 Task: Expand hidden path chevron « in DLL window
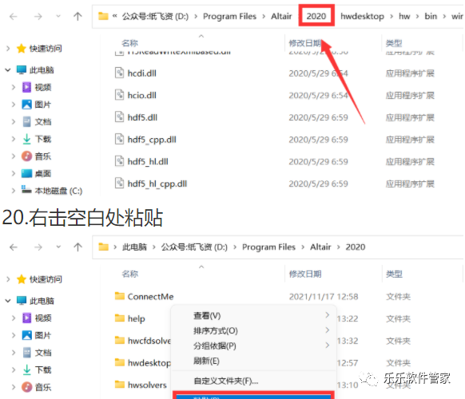pos(115,16)
